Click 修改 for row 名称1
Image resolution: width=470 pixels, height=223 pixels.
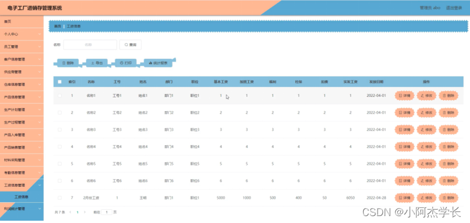point(427,96)
